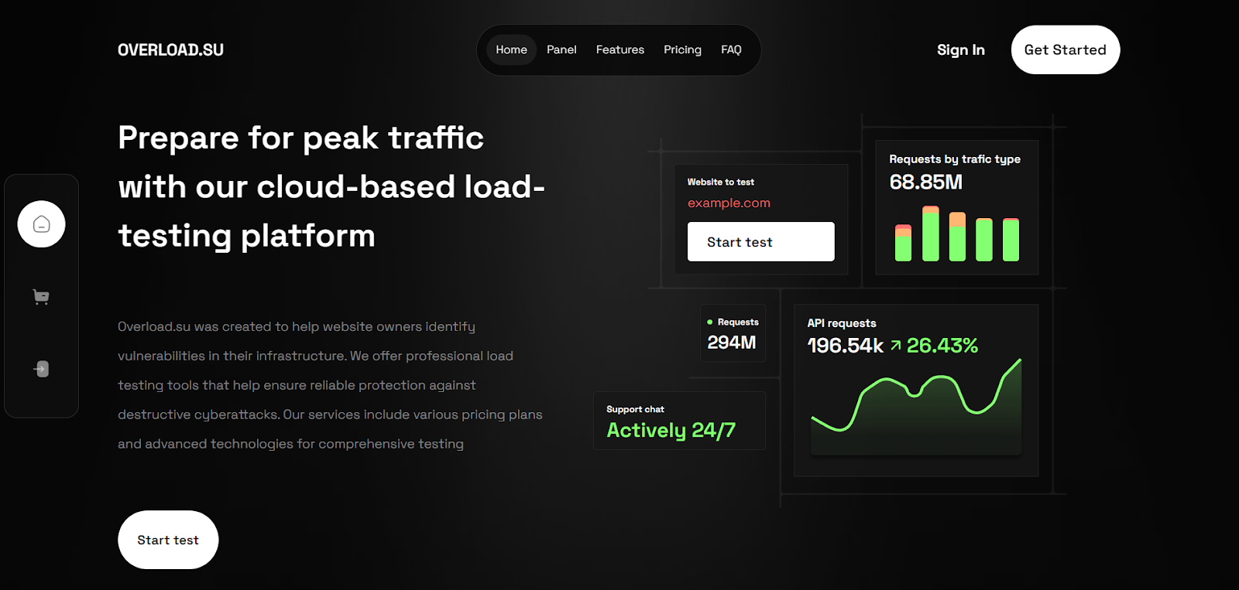Click the Website to test label

(720, 182)
